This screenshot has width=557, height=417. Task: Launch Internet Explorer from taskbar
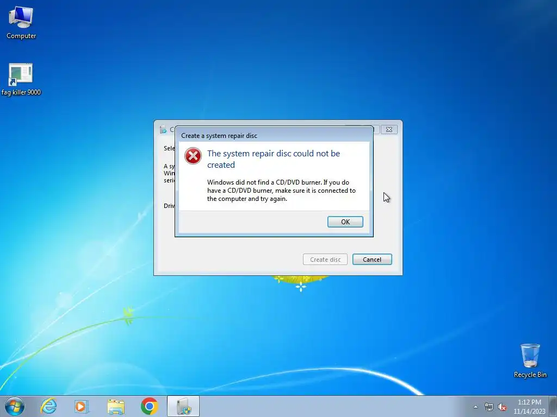point(48,406)
